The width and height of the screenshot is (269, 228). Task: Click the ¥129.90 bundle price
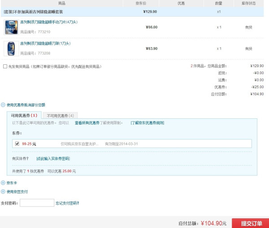[150, 12]
